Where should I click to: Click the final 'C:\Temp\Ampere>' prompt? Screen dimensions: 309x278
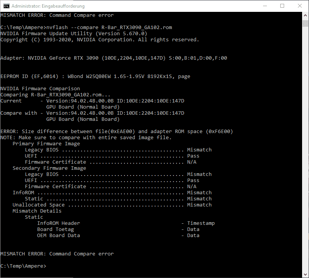click(x=23, y=266)
